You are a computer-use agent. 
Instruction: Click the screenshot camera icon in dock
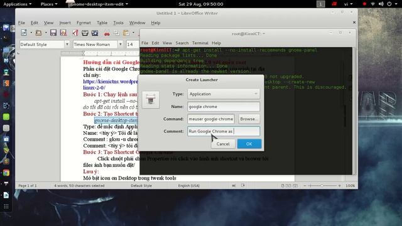[6, 139]
